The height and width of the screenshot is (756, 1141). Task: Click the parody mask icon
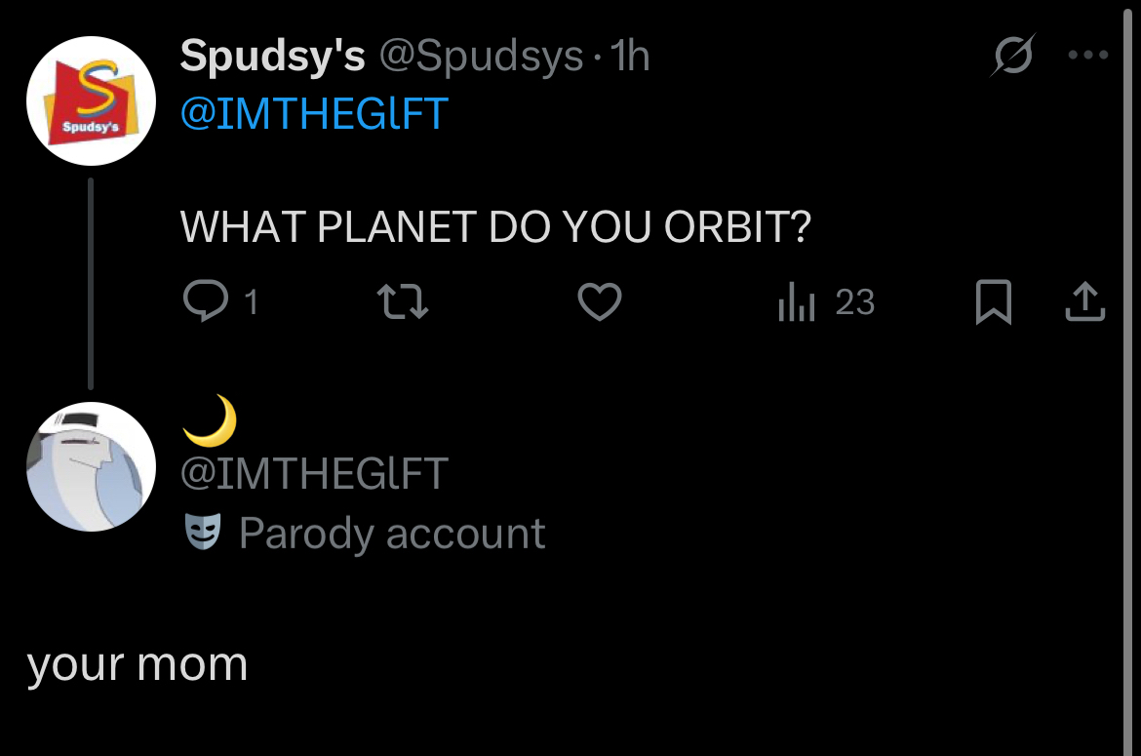[x=203, y=533]
